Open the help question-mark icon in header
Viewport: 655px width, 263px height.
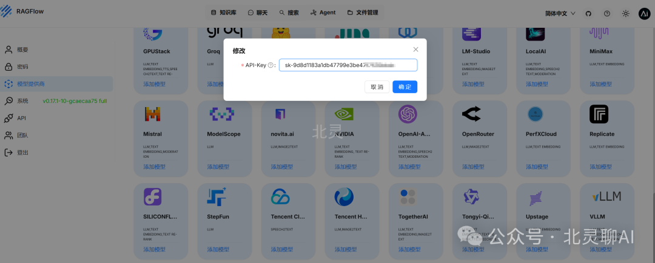(607, 13)
